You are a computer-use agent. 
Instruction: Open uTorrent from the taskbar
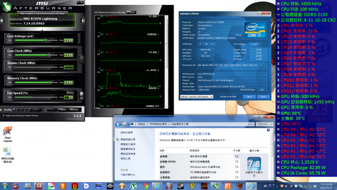click(x=133, y=186)
